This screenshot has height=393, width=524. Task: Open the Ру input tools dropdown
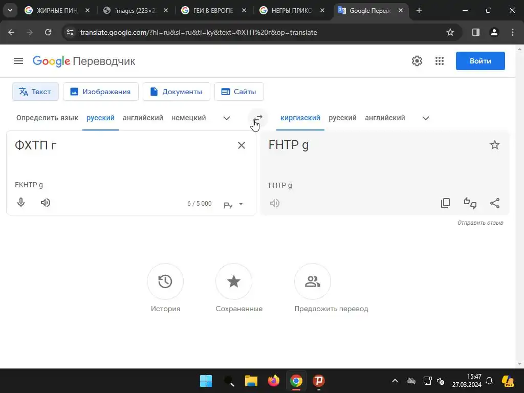pos(233,204)
